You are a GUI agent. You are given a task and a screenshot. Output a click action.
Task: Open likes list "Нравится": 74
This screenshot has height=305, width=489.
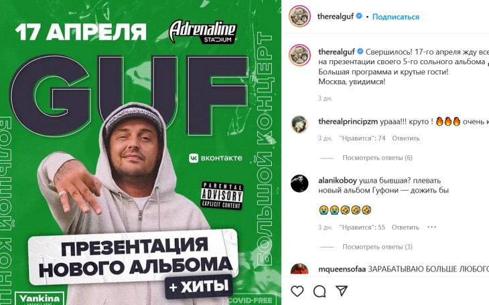coord(362,138)
